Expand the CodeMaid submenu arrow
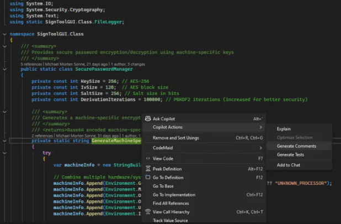 tap(260, 148)
